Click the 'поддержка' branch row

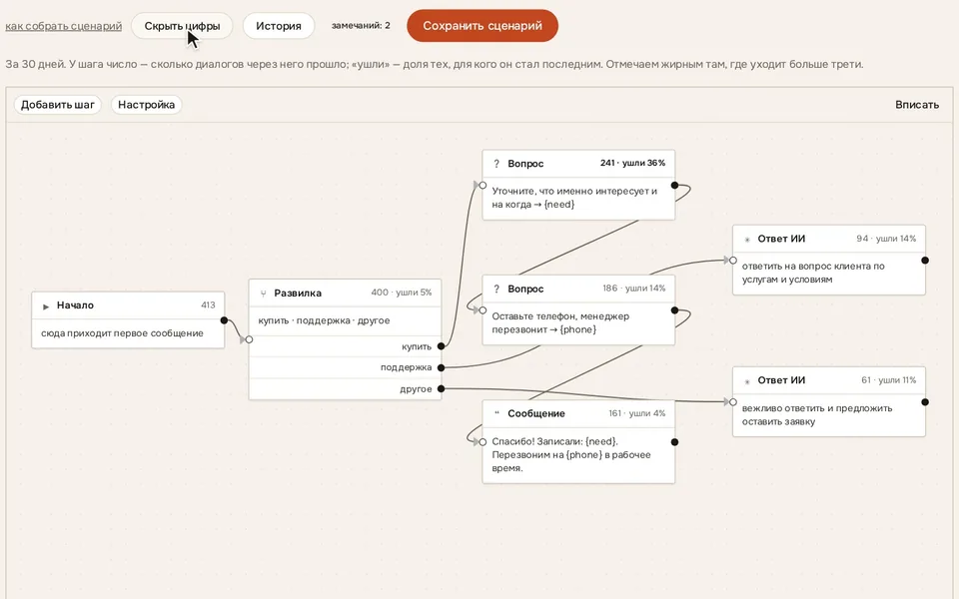(x=345, y=367)
